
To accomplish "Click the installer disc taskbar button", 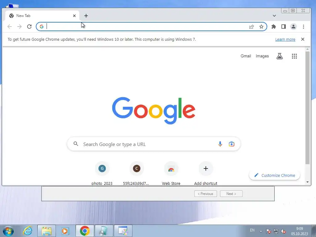I will click(x=123, y=231).
